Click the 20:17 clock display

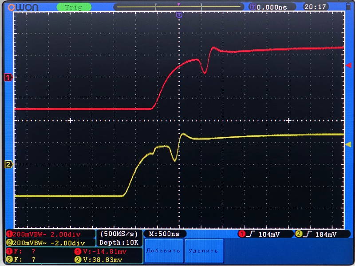pos(316,7)
